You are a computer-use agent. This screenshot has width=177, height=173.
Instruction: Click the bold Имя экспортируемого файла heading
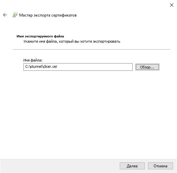click(x=40, y=36)
